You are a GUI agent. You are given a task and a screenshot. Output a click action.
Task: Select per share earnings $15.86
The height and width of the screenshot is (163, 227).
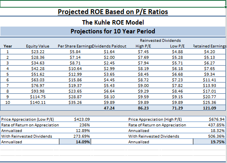(75, 80)
